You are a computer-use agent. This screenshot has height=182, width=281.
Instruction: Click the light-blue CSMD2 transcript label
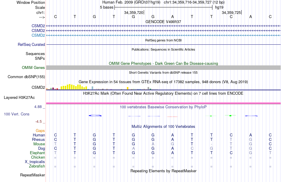38,35
